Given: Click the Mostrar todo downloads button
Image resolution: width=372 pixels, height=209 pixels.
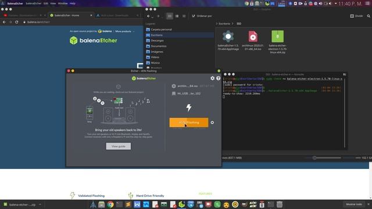Looking at the screenshot, I should (354, 204).
